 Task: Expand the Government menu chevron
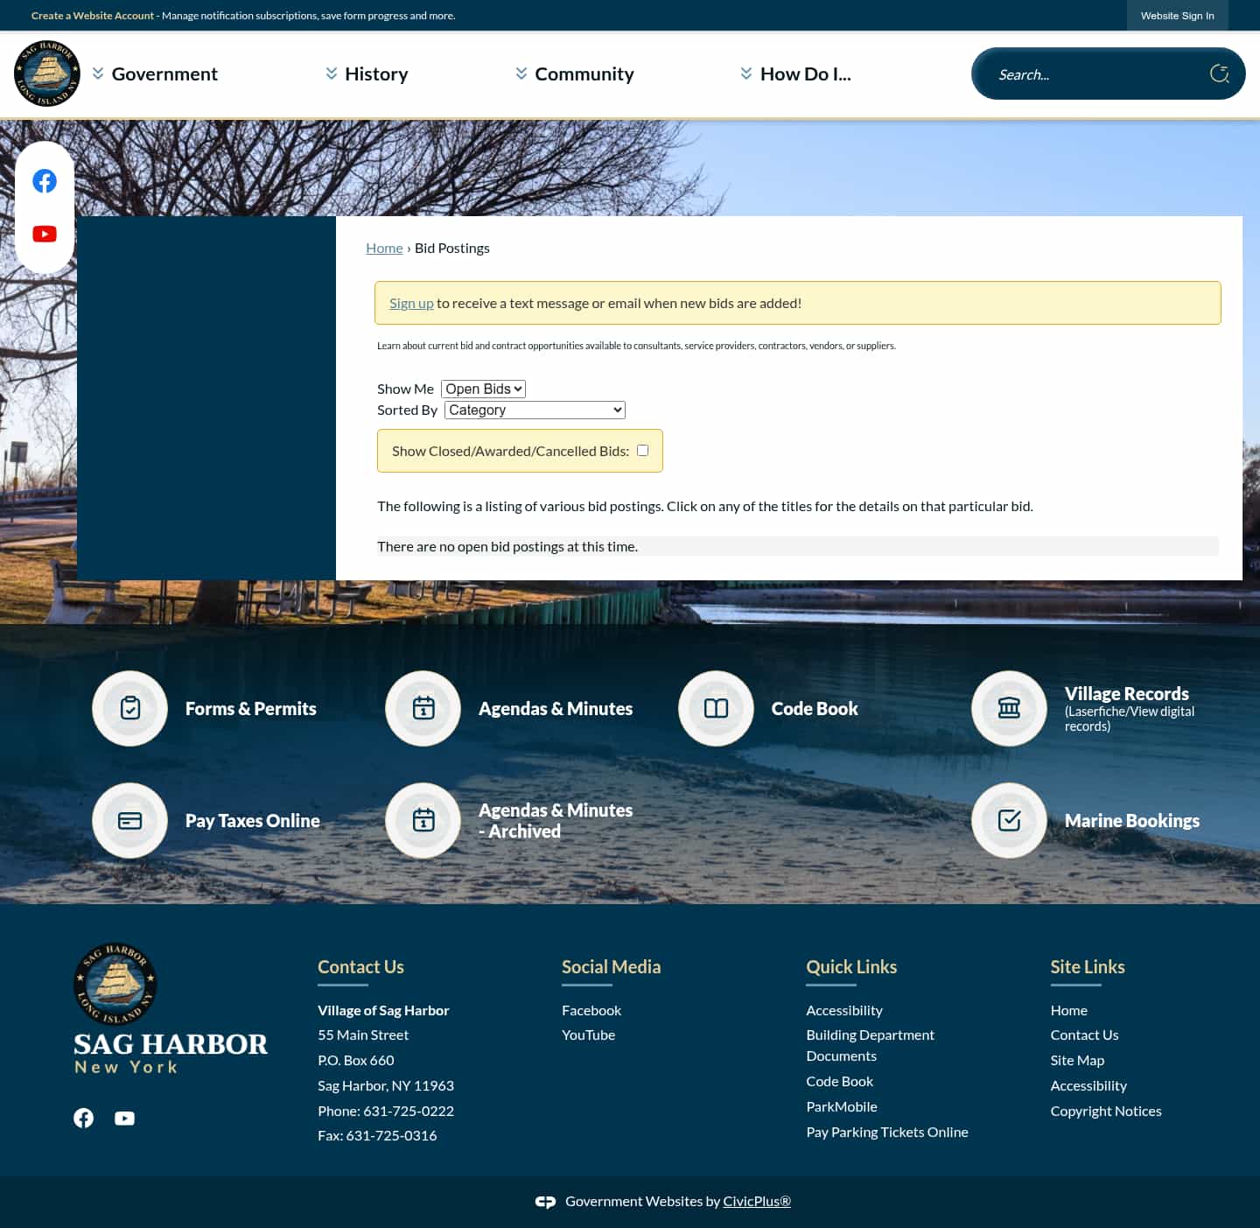[x=98, y=74]
